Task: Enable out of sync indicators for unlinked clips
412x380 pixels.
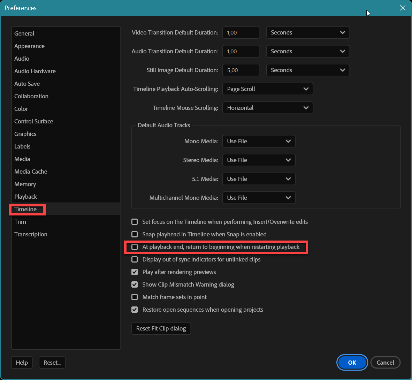Action: tap(135, 259)
